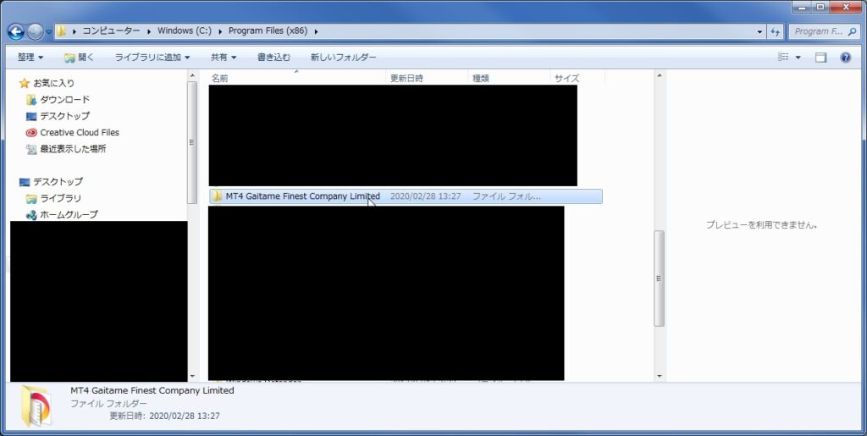
Task: Toggle the preview pane button
Action: 820,58
